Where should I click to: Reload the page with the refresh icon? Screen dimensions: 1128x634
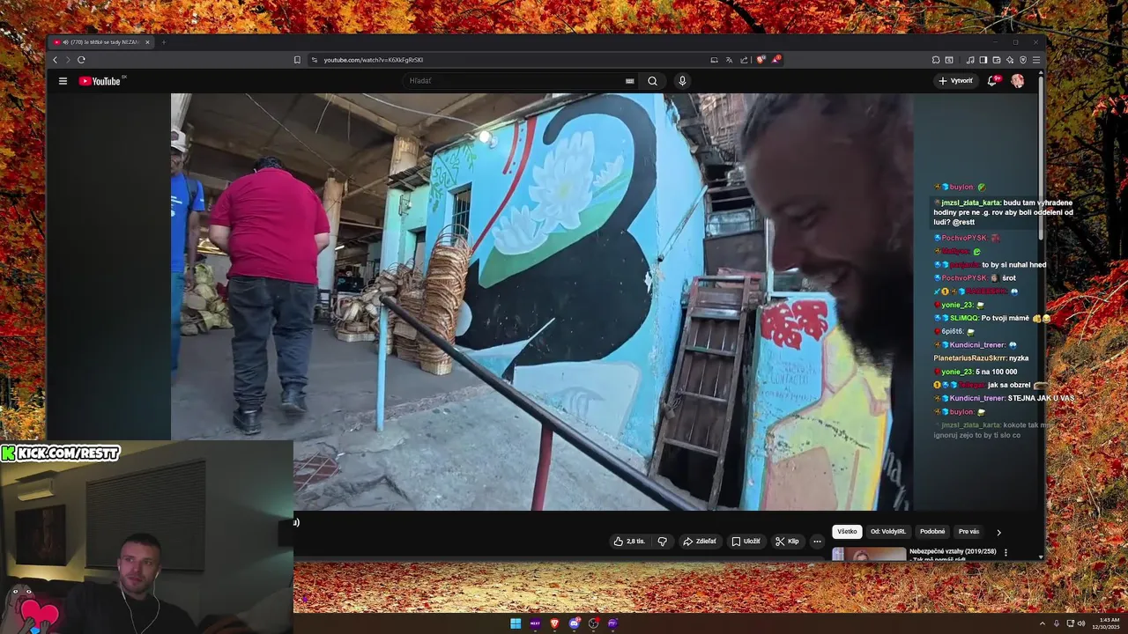81,60
